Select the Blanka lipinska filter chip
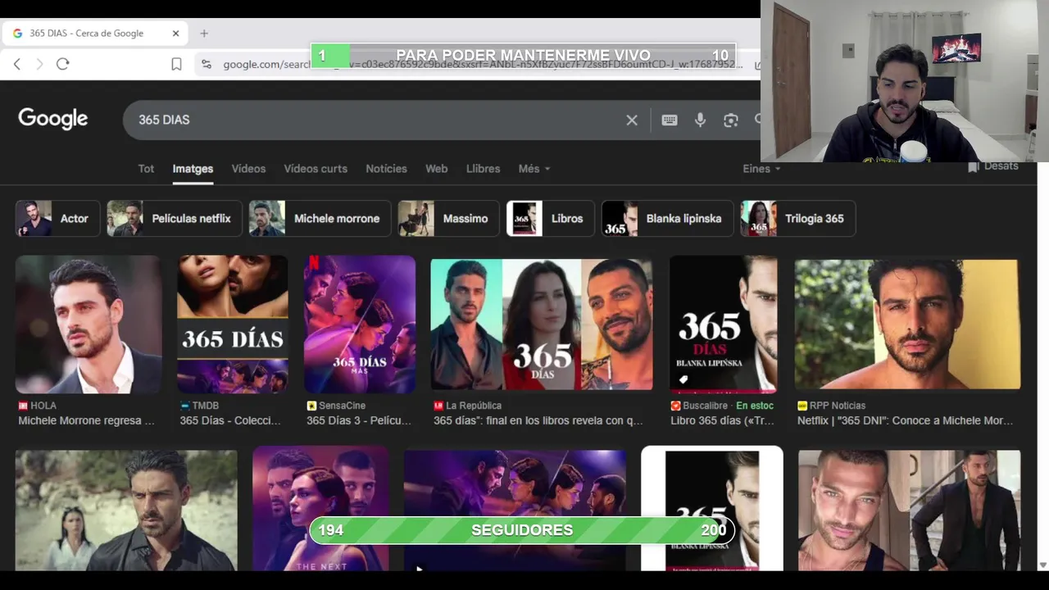The height and width of the screenshot is (590, 1049). click(x=667, y=219)
